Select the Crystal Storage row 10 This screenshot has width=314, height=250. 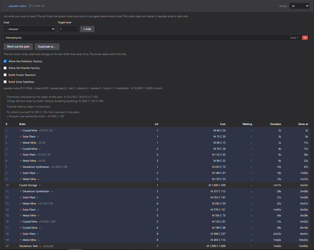pos(157,185)
